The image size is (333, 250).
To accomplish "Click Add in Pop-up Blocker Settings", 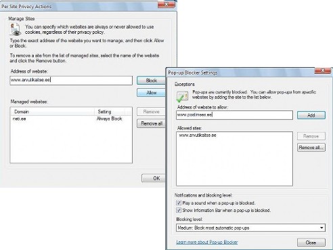I will [311, 115].
